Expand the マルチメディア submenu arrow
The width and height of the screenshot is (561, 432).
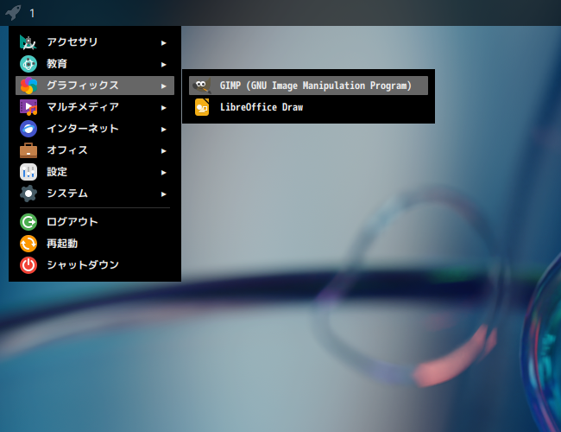(163, 108)
